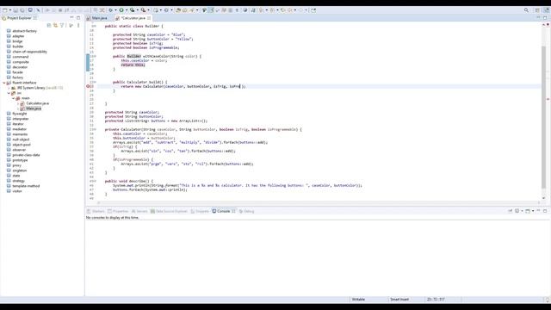Image resolution: width=551 pixels, height=310 pixels.
Task: Maximize the Console view
Action: pyautogui.click(x=545, y=211)
